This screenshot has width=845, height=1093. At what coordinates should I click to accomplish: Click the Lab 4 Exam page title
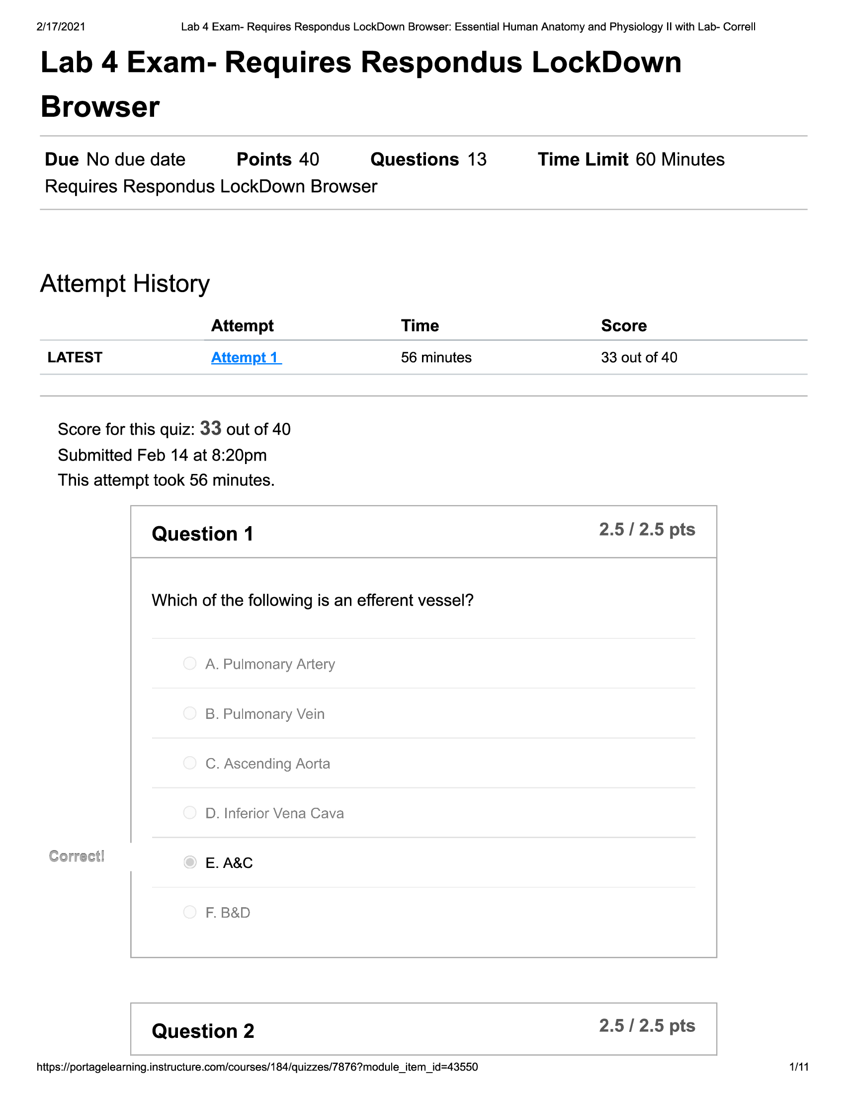pyautogui.click(x=360, y=84)
